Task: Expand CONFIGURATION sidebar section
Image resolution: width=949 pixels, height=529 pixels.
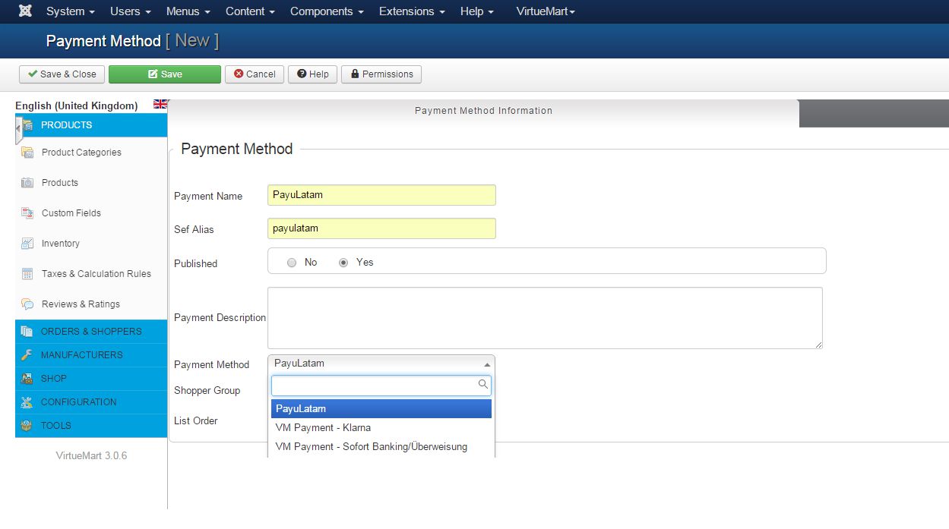Action: (91, 402)
